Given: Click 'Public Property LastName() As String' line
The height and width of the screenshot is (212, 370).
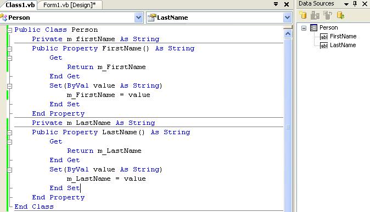Looking at the screenshot, I should coord(111,132).
